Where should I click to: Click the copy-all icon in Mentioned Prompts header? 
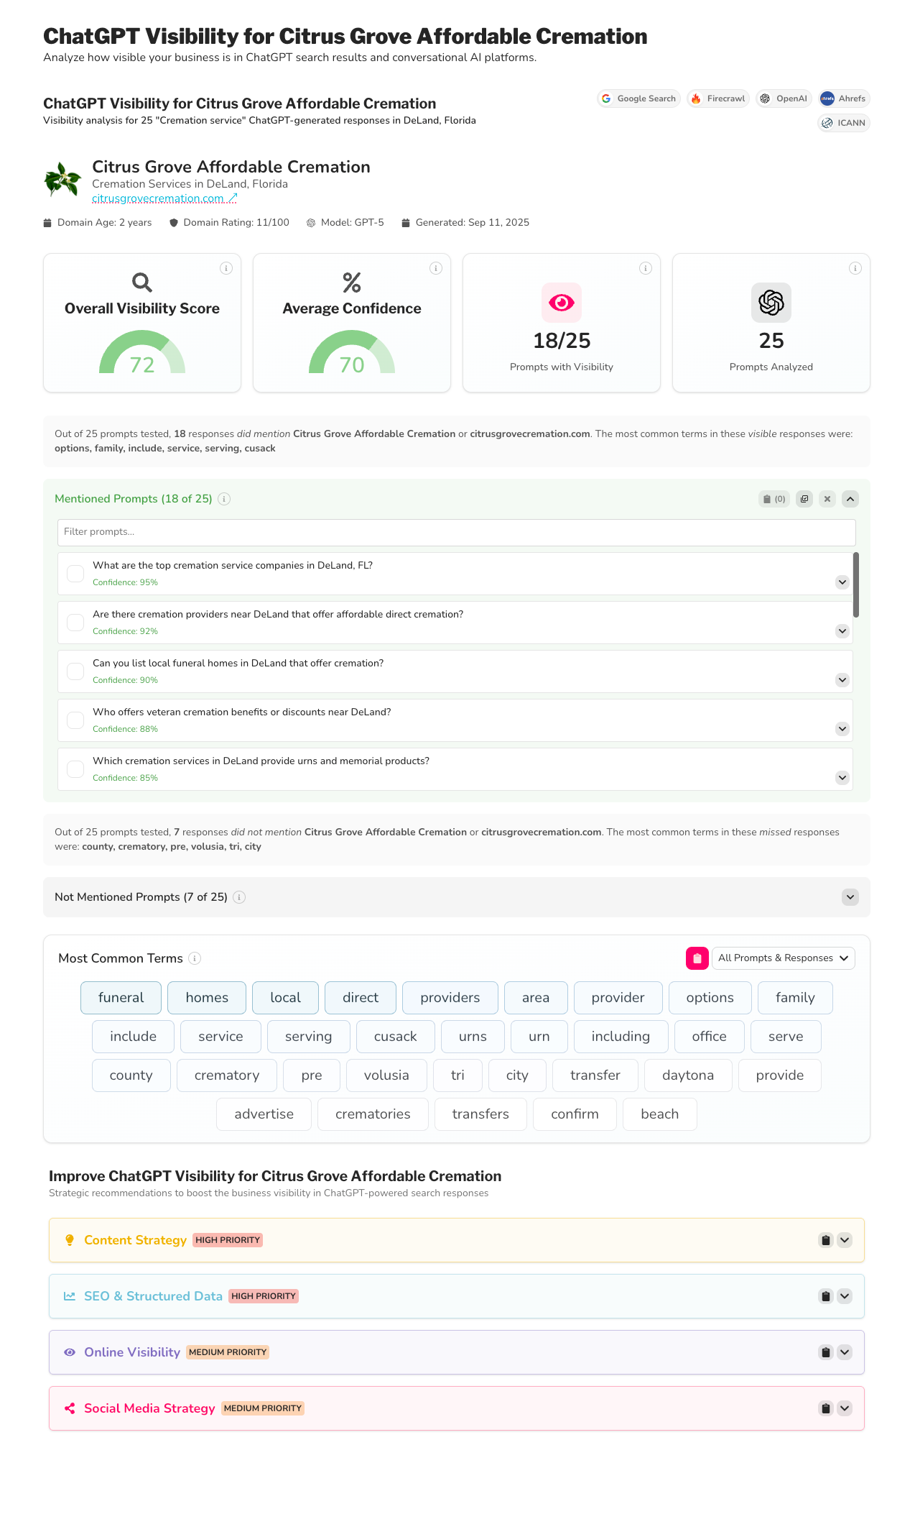coord(804,499)
